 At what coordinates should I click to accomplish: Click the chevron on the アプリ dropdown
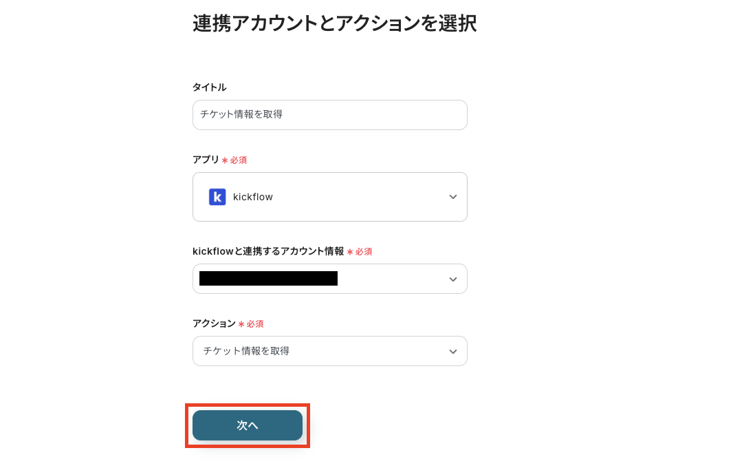pos(453,197)
